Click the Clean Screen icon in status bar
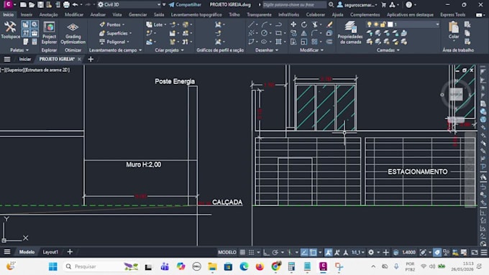Viewport: 489px width, 275px height. pos(475,252)
